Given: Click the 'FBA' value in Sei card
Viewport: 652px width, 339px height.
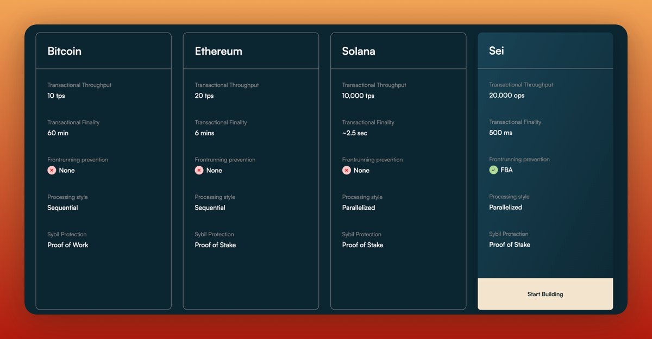Looking at the screenshot, I should 506,170.
